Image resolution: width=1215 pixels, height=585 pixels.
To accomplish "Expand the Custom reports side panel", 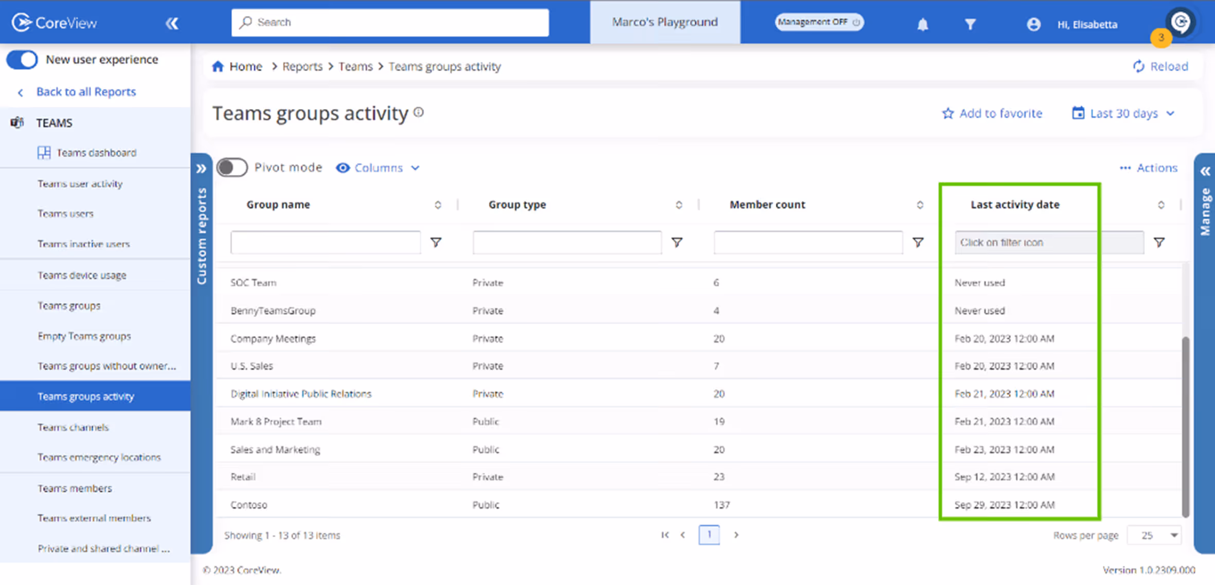I will (202, 168).
